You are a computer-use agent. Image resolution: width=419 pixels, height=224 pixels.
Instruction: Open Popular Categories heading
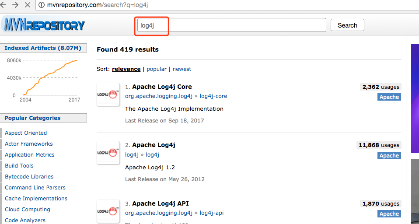point(32,118)
